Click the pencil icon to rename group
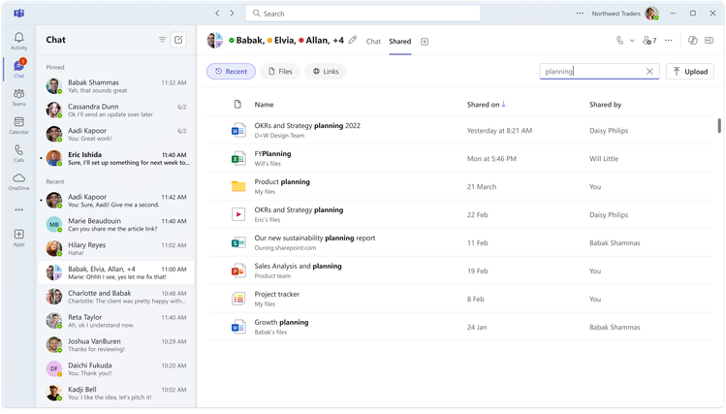Screen dimensions: 726x414 pos(353,41)
